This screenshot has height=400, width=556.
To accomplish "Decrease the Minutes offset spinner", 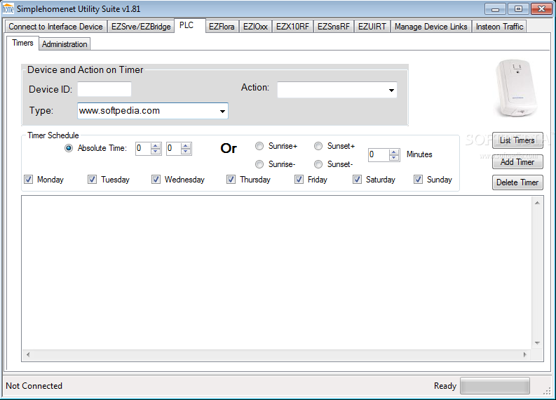I will pyautogui.click(x=393, y=158).
